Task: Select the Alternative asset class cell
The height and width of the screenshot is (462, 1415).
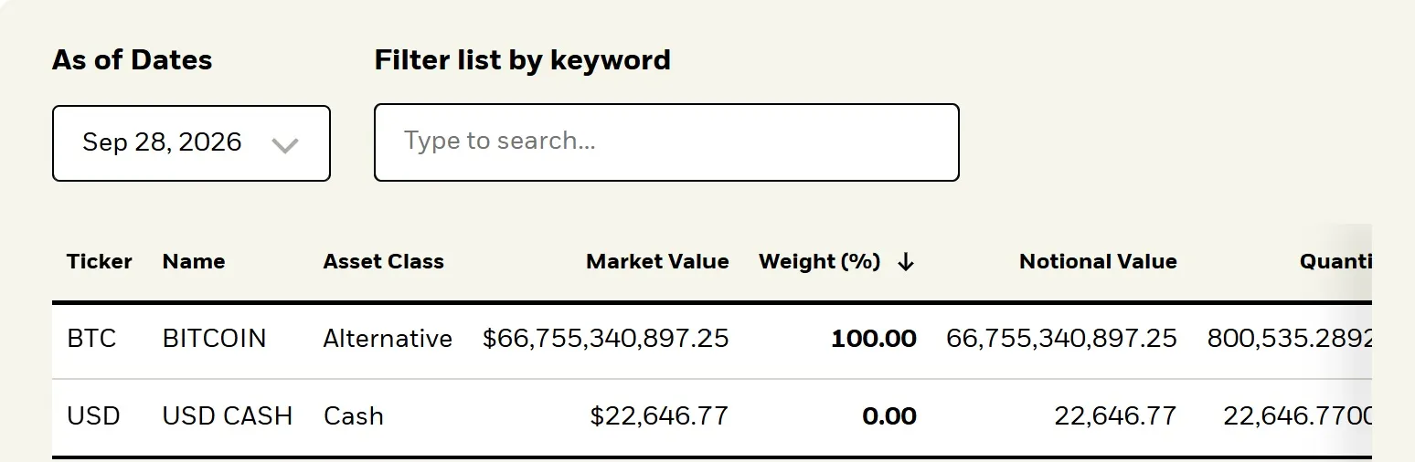Action: [388, 339]
